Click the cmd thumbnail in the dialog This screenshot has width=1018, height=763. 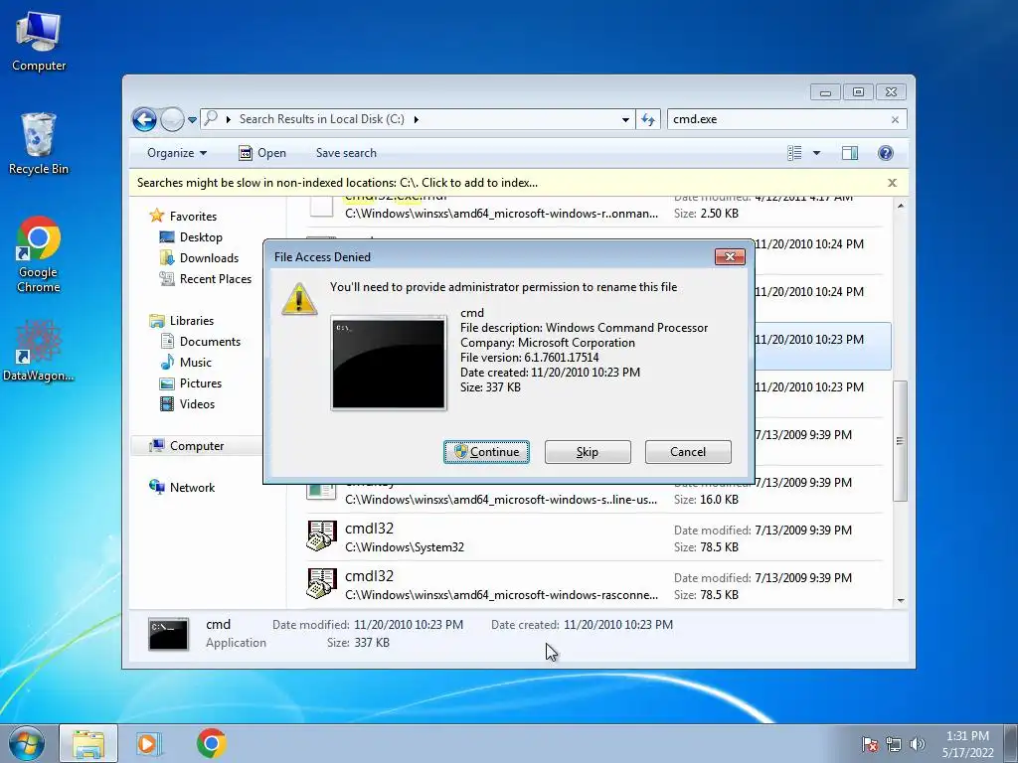click(x=389, y=363)
